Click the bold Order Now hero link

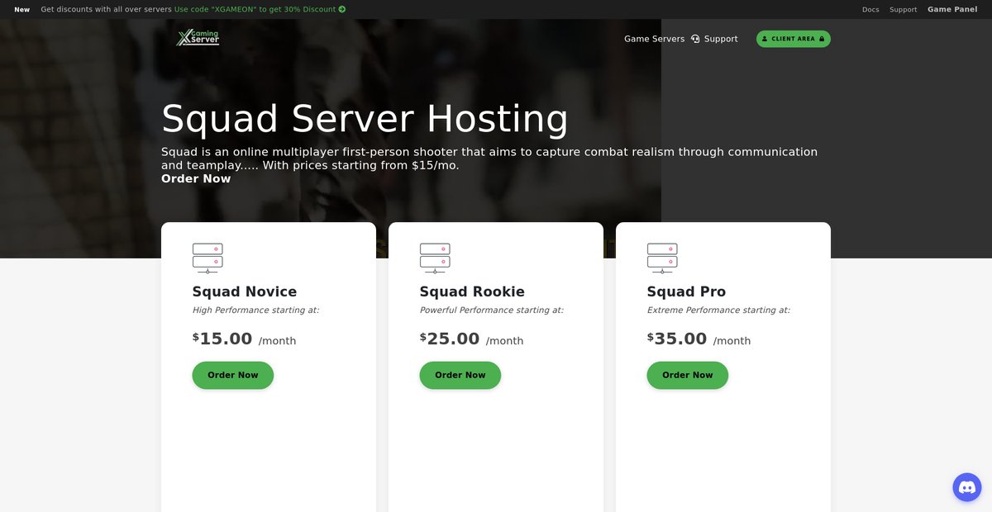[196, 178]
